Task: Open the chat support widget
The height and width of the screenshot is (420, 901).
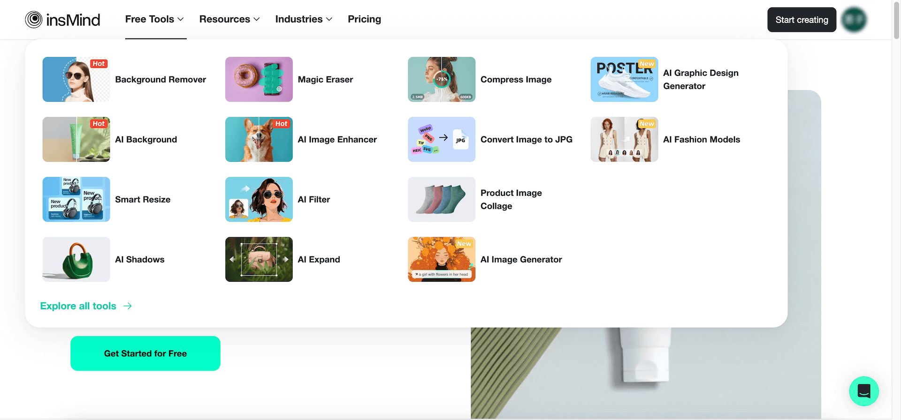Action: [x=864, y=391]
